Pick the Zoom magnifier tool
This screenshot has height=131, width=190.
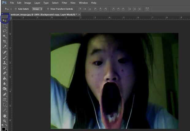[x=5, y=121]
